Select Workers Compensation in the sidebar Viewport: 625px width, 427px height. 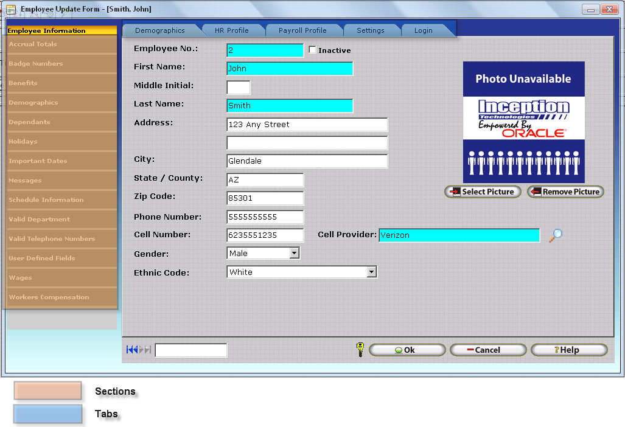tap(49, 297)
